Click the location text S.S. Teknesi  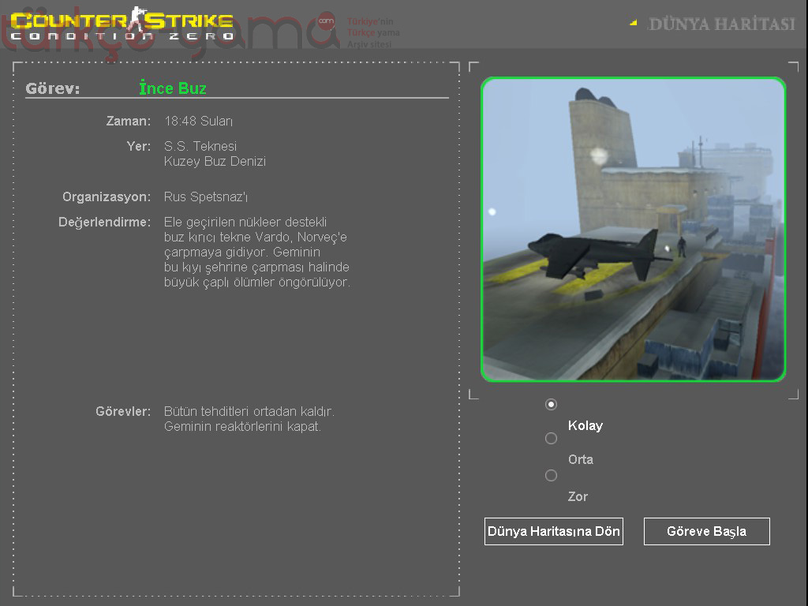click(200, 146)
